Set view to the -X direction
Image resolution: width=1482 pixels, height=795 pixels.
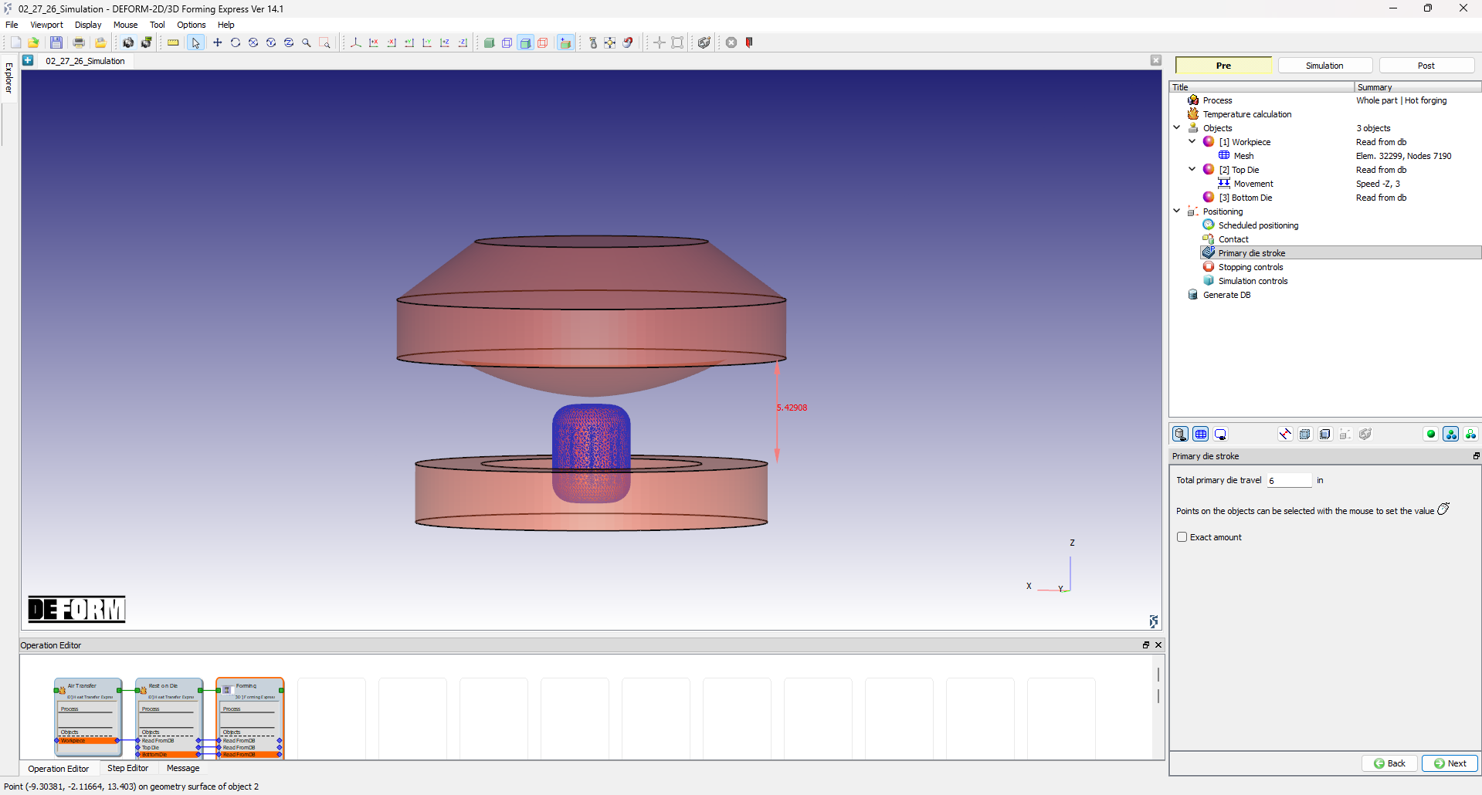[392, 42]
